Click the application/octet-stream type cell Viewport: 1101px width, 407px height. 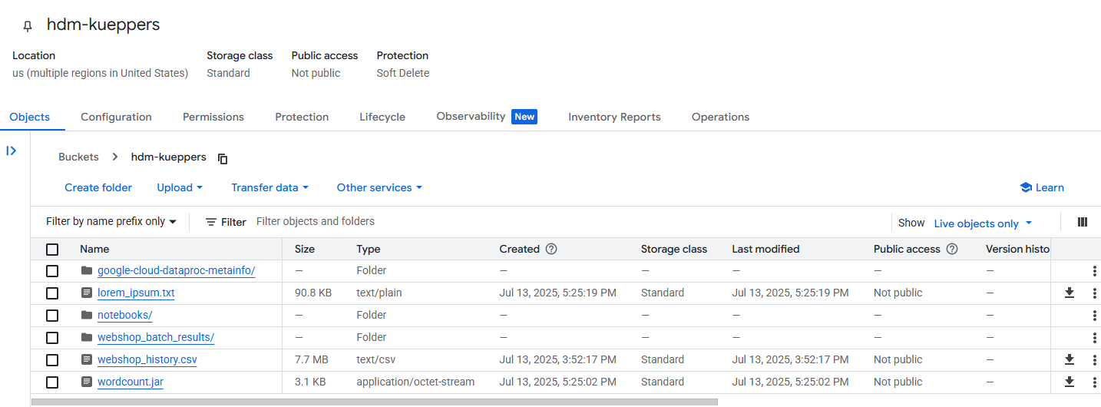[415, 382]
